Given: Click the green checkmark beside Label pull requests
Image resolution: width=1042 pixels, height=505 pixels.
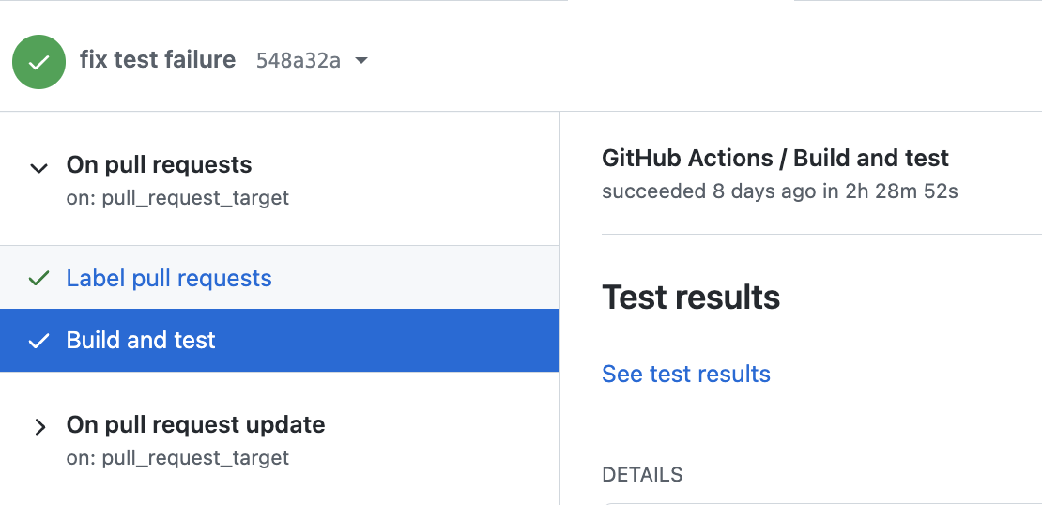Looking at the screenshot, I should point(38,278).
